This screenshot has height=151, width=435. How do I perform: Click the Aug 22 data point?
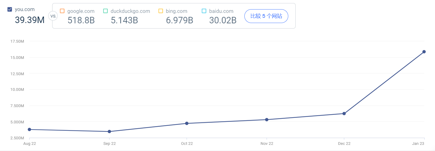click(29, 130)
